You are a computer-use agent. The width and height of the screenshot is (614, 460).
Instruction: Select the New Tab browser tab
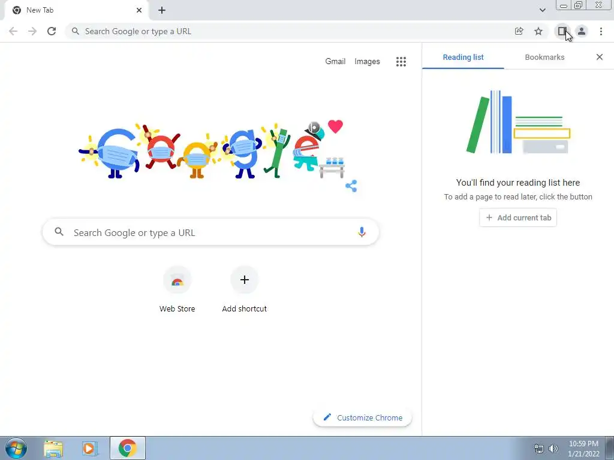76,11
